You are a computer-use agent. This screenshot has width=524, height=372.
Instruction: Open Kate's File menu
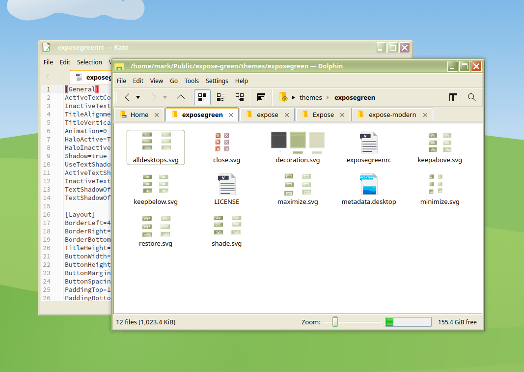pos(48,62)
